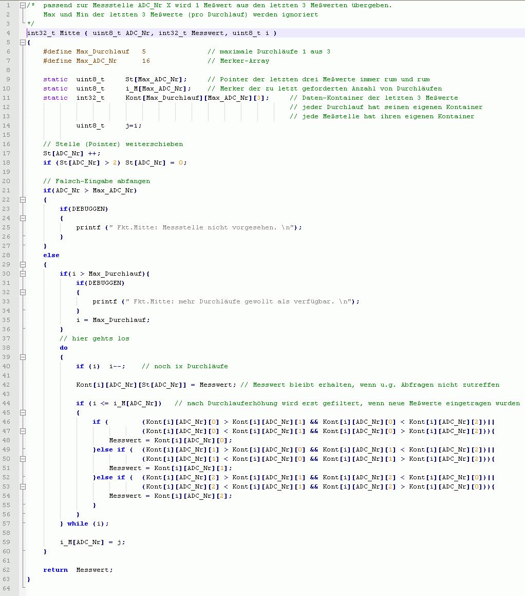Viewport: 525px width, 596px height.
Task: Click 'Kont[i][ADC_Nr][St[ADC_Nr]] = Messwert;' statement
Action: click(156, 385)
